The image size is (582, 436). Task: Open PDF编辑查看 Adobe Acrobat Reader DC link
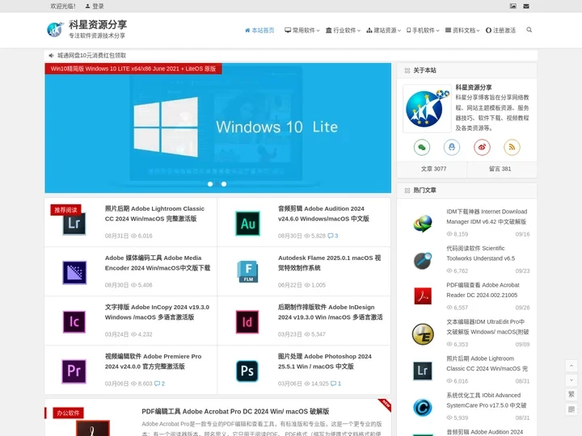pyautogui.click(x=483, y=290)
